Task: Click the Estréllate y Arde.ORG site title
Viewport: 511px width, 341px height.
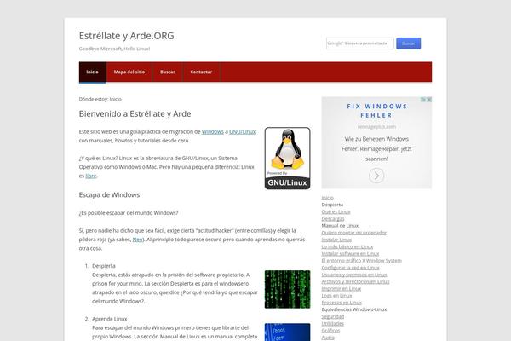Action: [x=126, y=36]
